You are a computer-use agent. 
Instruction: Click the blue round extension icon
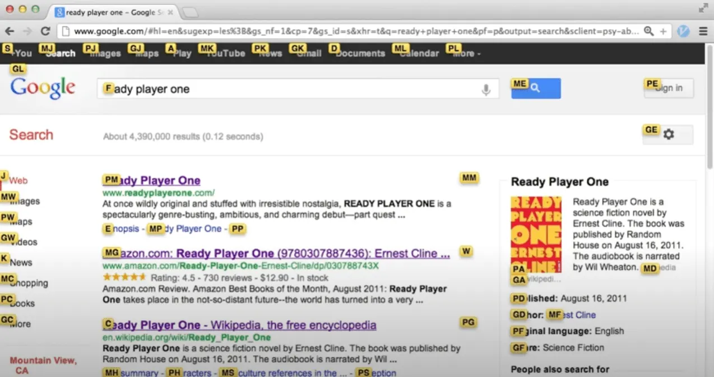tap(683, 31)
